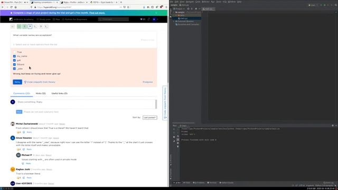This screenshot has width=338, height=190.
Task: Open the Python Console tool window
Action: pos(227,183)
